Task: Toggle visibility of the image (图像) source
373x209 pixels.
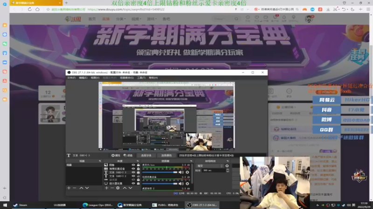Action: point(133,165)
